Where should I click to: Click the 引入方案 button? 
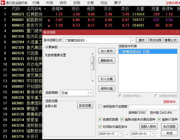107,79
